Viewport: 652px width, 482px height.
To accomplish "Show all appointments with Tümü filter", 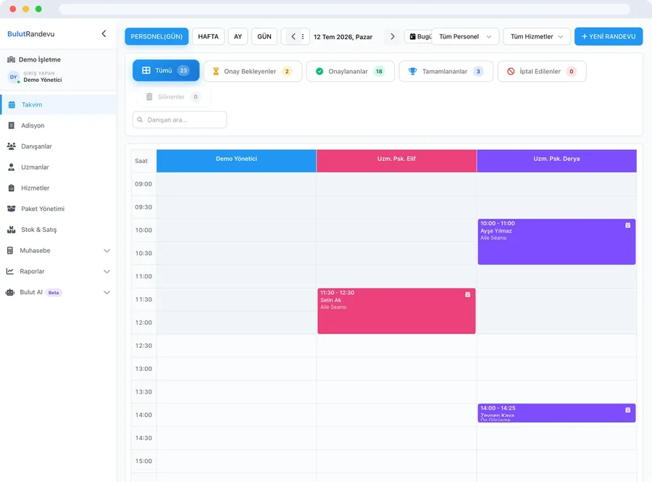I will click(x=166, y=70).
